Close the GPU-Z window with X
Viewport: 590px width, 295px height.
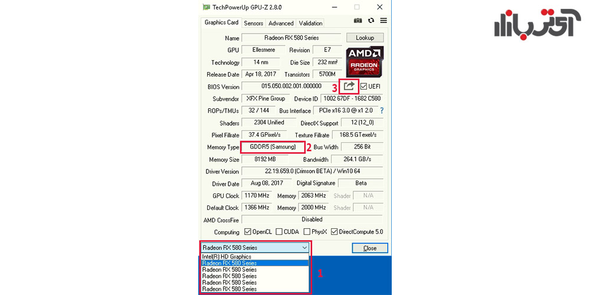(x=379, y=7)
